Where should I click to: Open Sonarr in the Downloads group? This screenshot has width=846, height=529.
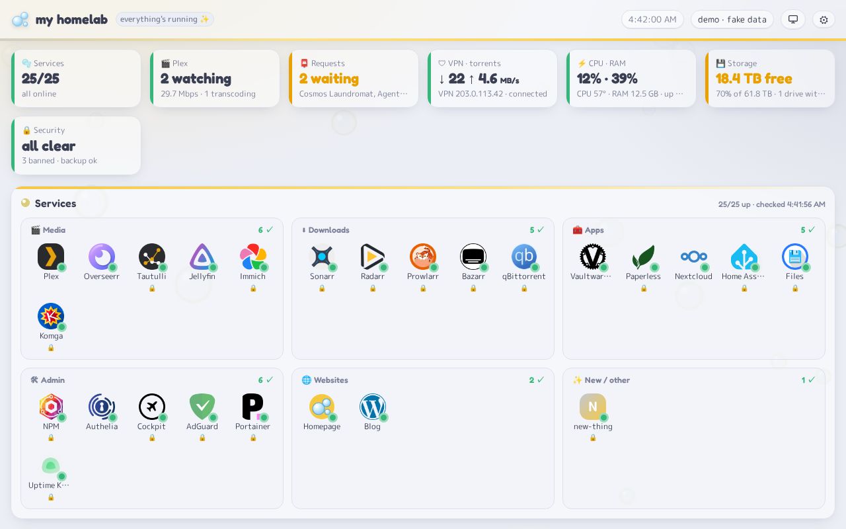click(x=322, y=257)
